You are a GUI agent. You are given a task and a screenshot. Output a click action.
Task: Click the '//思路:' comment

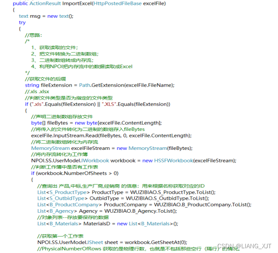pos(33,35)
